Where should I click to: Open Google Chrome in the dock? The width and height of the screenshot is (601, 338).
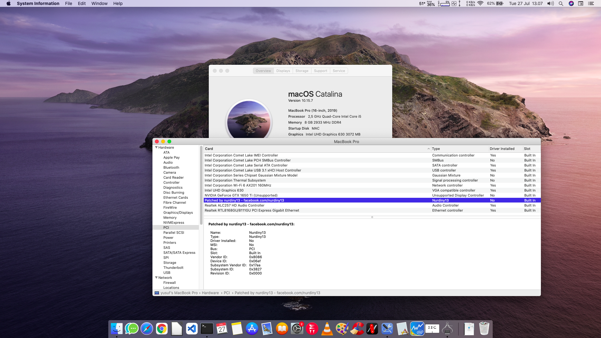[162, 329]
